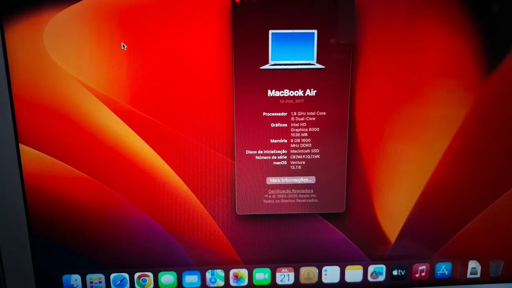Click the Mais Informações button

pos(291,180)
